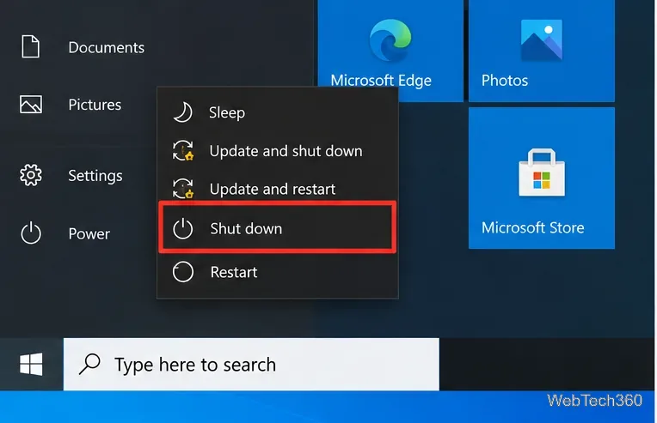Click the Update and restart icon
657x423 pixels.
(183, 189)
